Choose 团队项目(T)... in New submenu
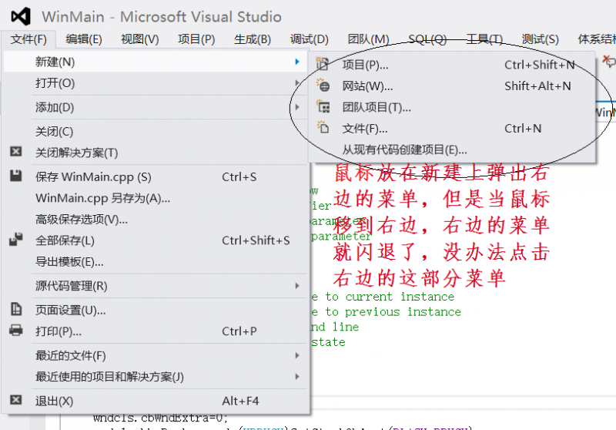The height and width of the screenshot is (430, 616). pyautogui.click(x=452, y=107)
